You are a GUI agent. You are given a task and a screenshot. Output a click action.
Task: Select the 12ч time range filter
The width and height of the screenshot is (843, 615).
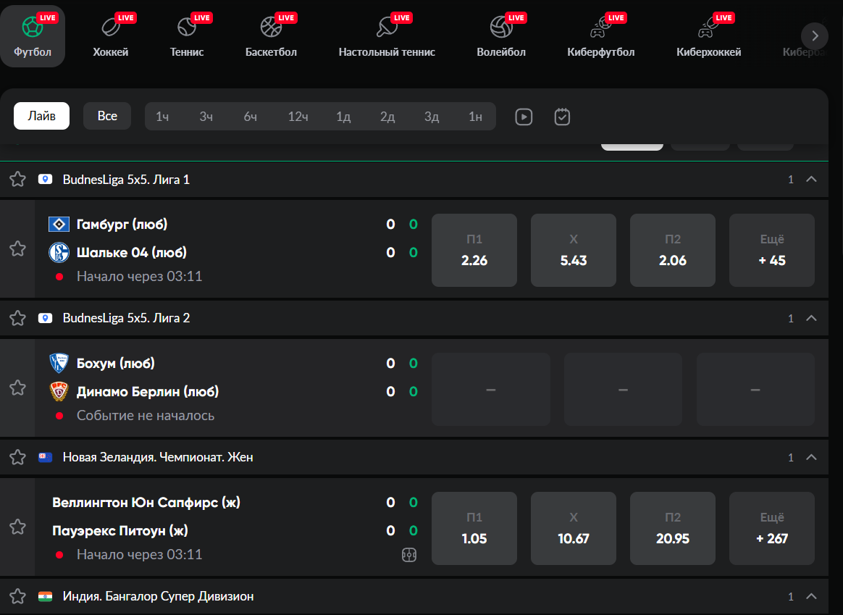tap(298, 117)
